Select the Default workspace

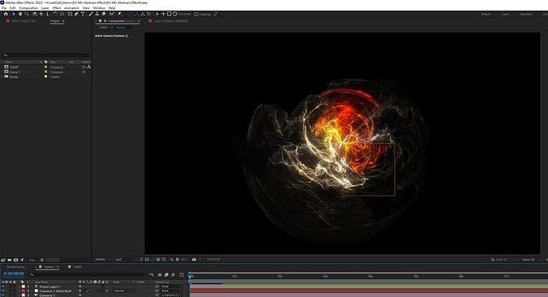(486, 14)
